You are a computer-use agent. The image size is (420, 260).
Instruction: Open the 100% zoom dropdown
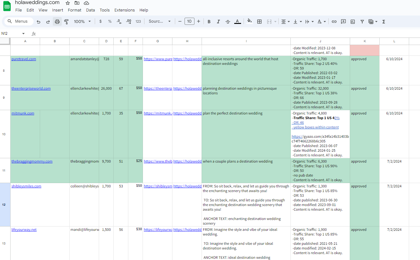point(82,21)
